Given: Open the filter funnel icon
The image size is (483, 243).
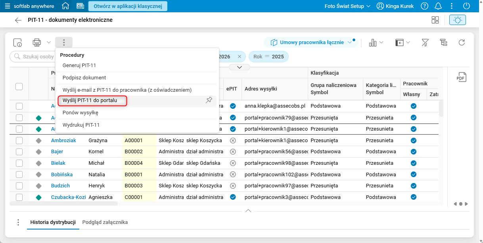Looking at the screenshot, I should (x=425, y=42).
